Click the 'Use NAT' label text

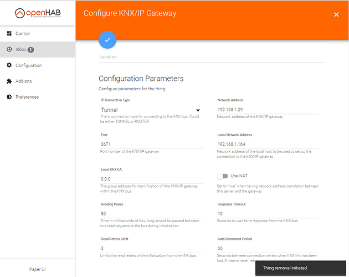coord(239,176)
